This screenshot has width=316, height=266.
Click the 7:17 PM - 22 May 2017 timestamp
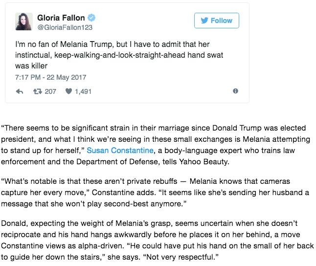pos(50,77)
